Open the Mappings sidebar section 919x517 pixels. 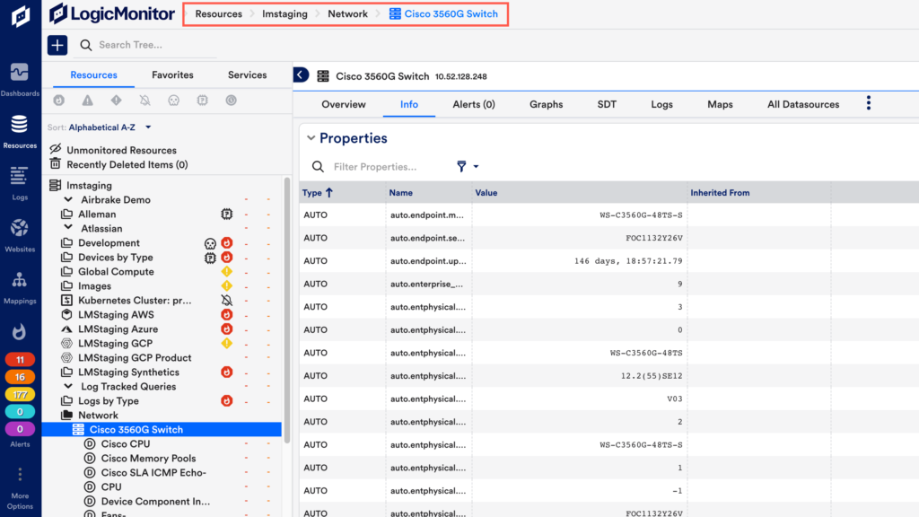point(20,287)
